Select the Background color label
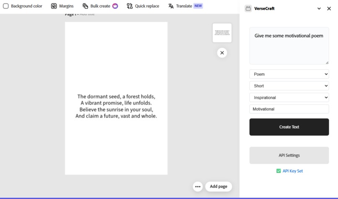Viewport: 338px width, 199px height. point(26,6)
